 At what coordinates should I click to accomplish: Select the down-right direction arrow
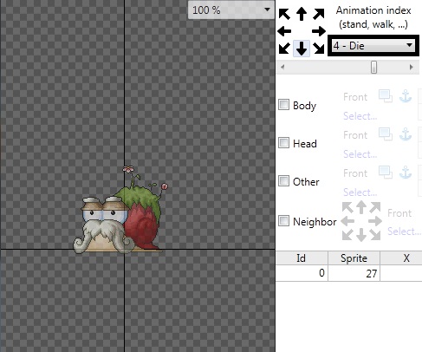[319, 49]
